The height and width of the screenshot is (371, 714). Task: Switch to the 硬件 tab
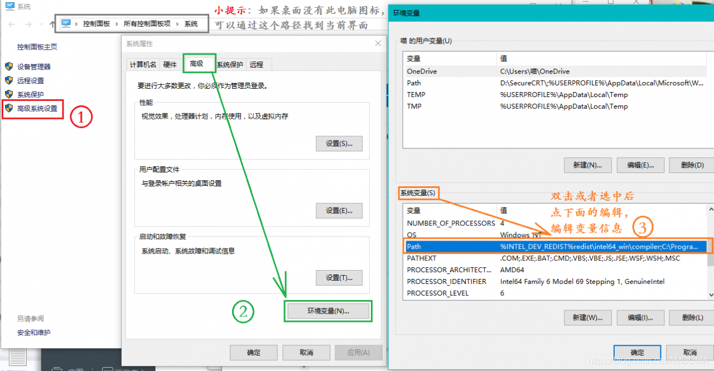pos(170,65)
